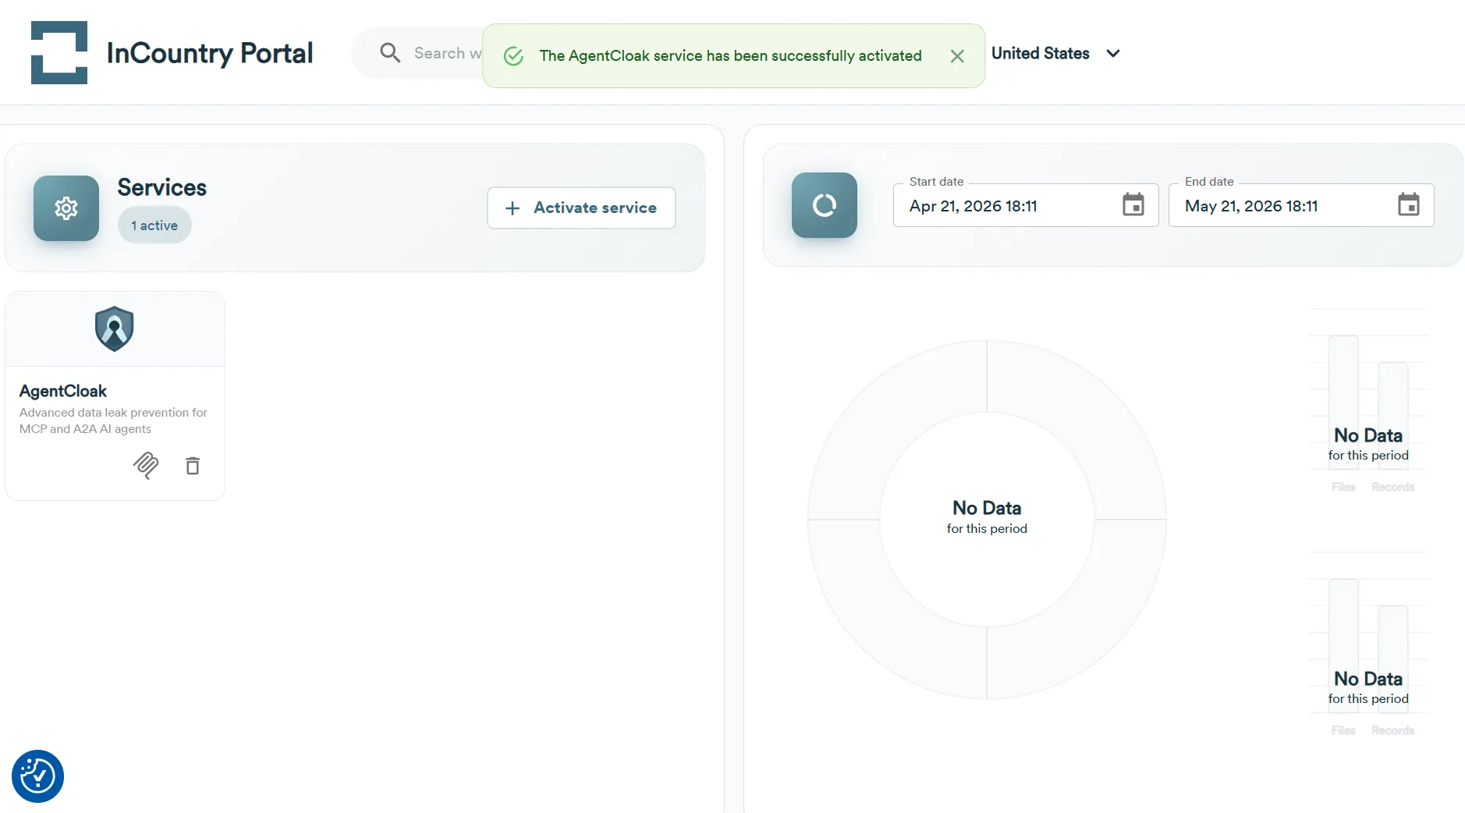Click the refresh statistics icon
This screenshot has height=813, width=1465.
[825, 205]
